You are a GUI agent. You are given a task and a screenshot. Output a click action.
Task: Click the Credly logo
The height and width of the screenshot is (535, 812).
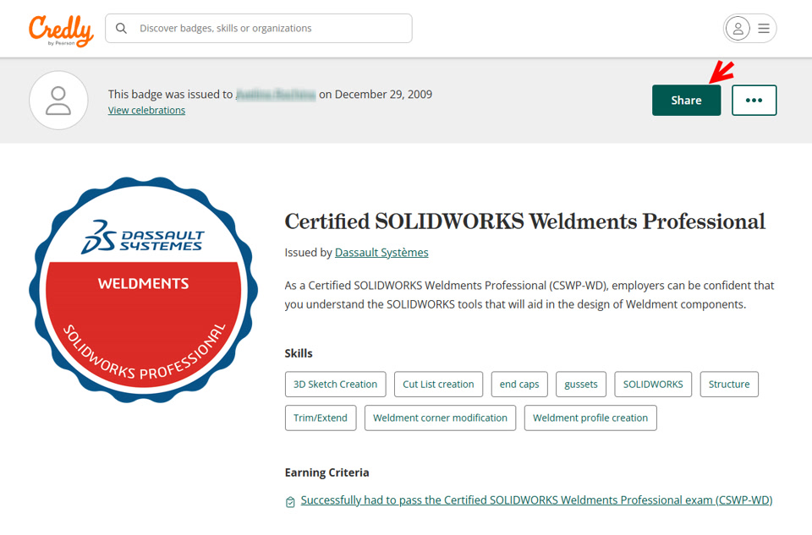[x=60, y=30]
